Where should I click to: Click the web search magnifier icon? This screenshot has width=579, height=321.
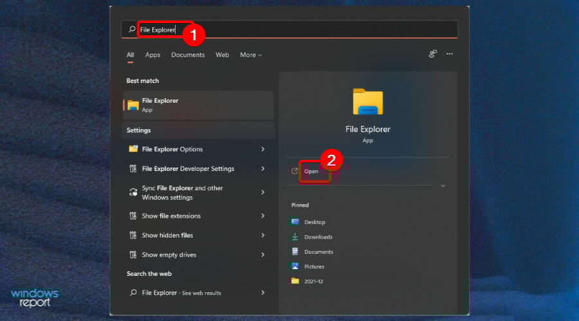pyautogui.click(x=133, y=293)
